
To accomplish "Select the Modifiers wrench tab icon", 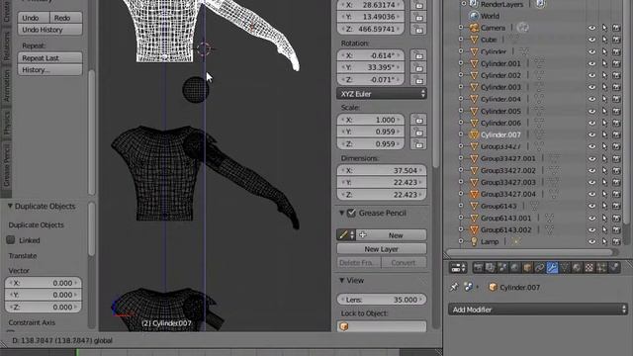I will click(x=552, y=268).
